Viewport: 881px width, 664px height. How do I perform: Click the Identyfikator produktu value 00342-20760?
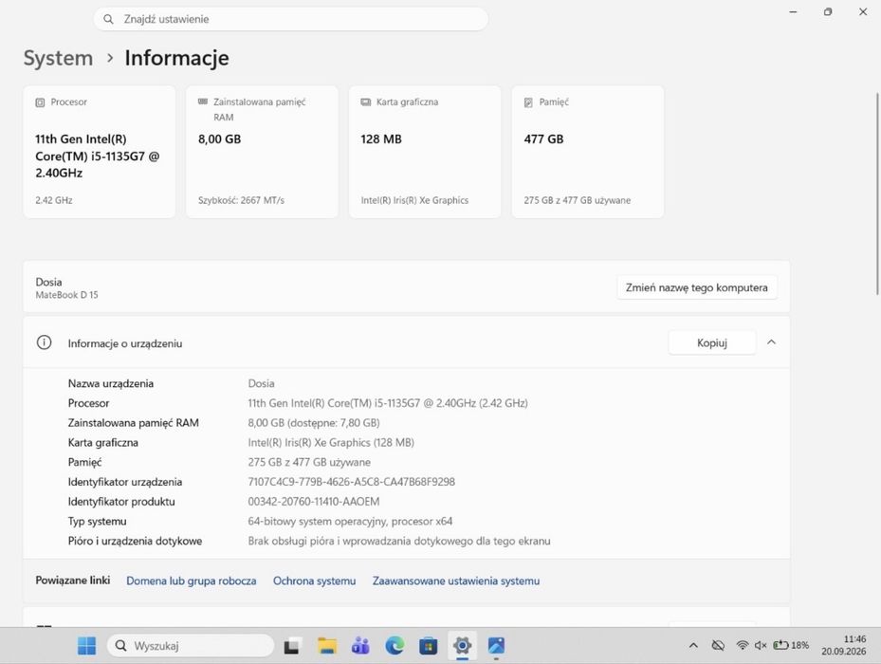[314, 502]
